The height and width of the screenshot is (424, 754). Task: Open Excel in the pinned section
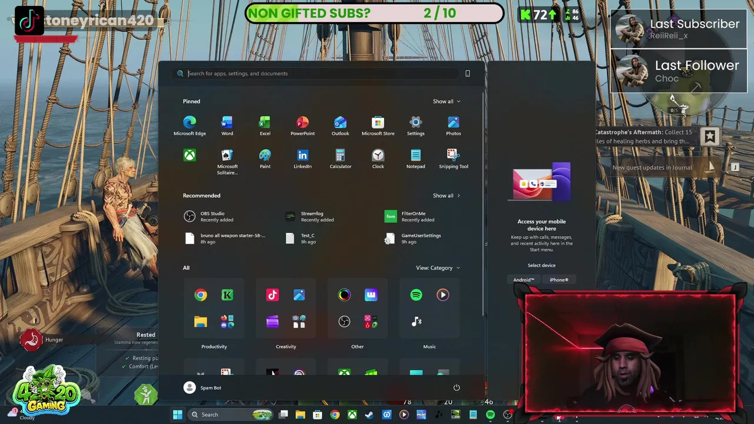click(x=265, y=126)
